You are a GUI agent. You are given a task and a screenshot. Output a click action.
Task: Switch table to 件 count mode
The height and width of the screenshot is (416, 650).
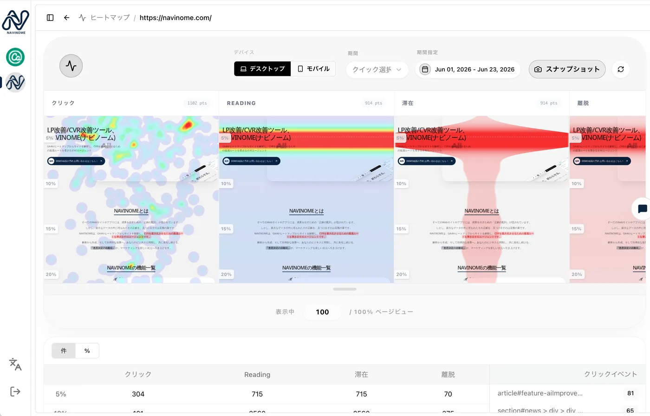(x=64, y=351)
